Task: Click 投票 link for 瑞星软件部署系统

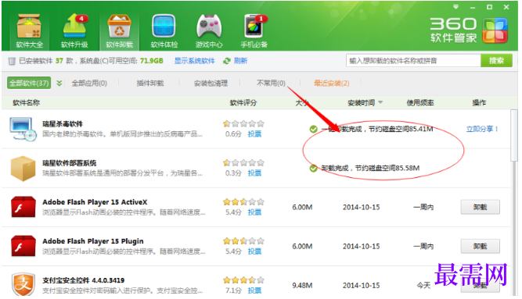Action: (x=254, y=173)
